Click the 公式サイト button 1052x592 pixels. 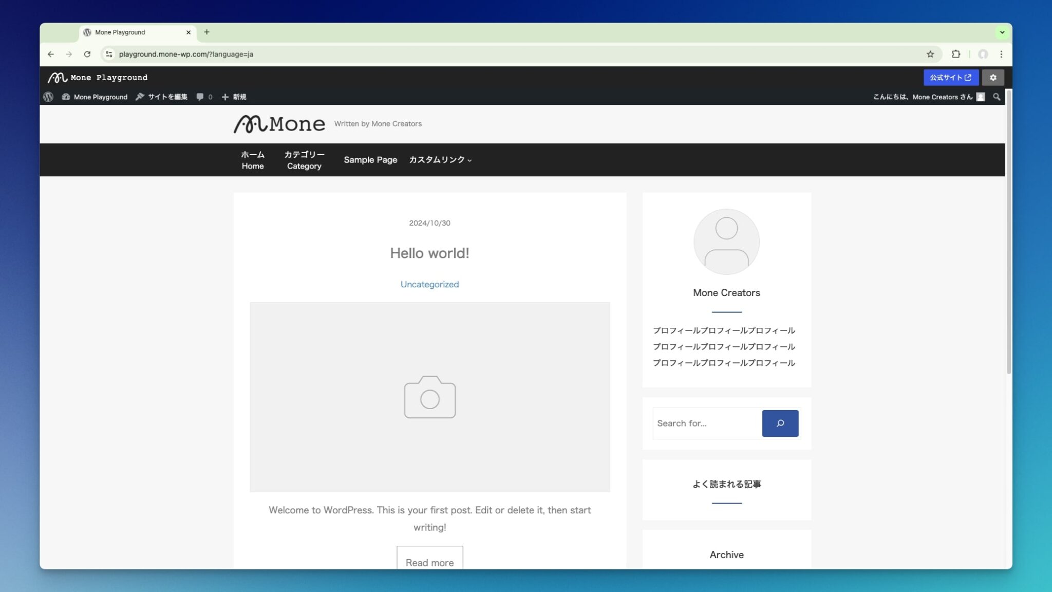click(x=950, y=78)
